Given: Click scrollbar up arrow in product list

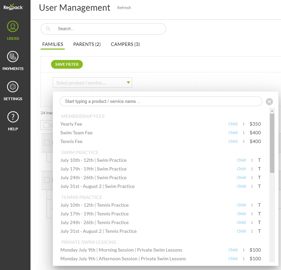Looking at the screenshot, I should click(x=272, y=111).
